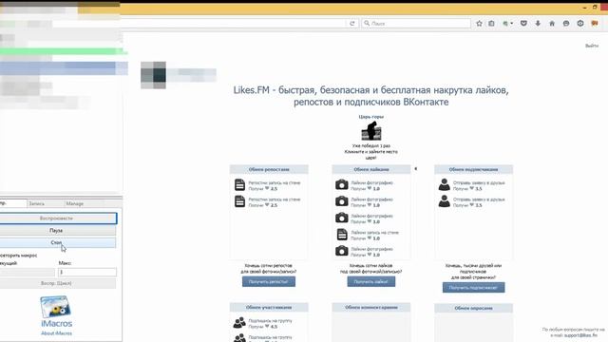Click the orange extension icon at toolbar end
608x342 pixels.
(x=595, y=23)
